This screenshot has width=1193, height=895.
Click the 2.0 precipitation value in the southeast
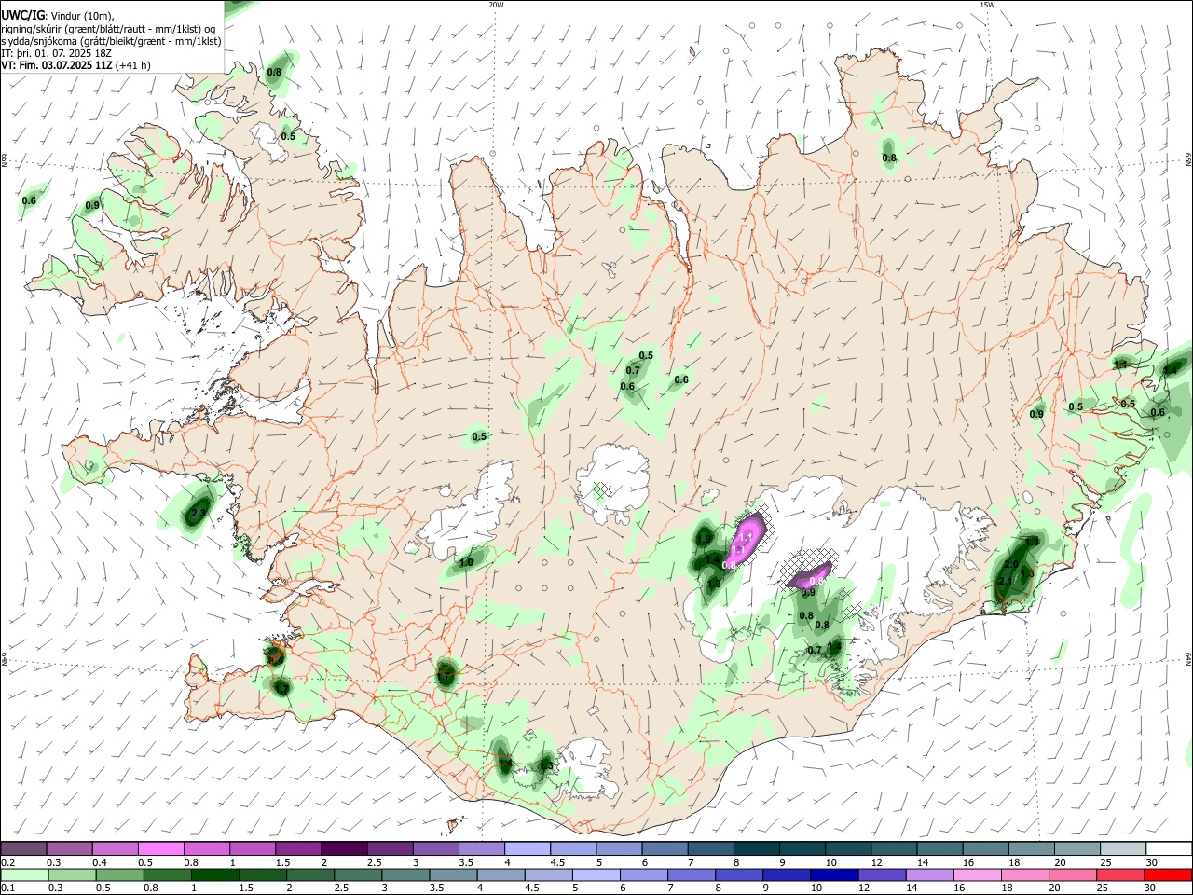(1010, 564)
